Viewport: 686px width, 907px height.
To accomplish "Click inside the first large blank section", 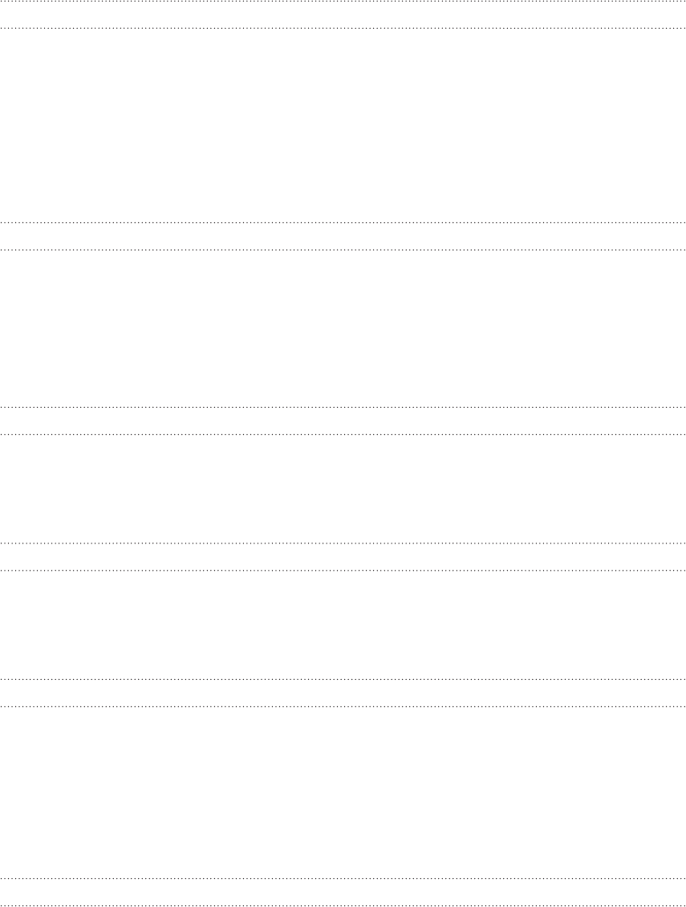I will (x=343, y=124).
